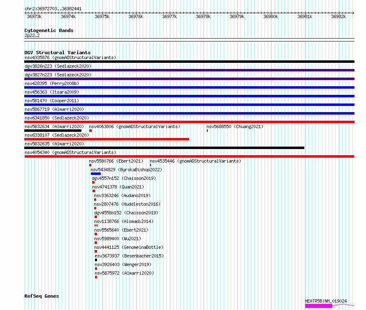The image size is (366, 310).
Task: Select the red nsv5565640 Ebert2021 marker
Action: coord(96,234)
